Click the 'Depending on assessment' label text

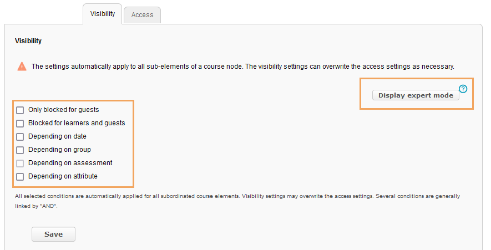[70, 163]
